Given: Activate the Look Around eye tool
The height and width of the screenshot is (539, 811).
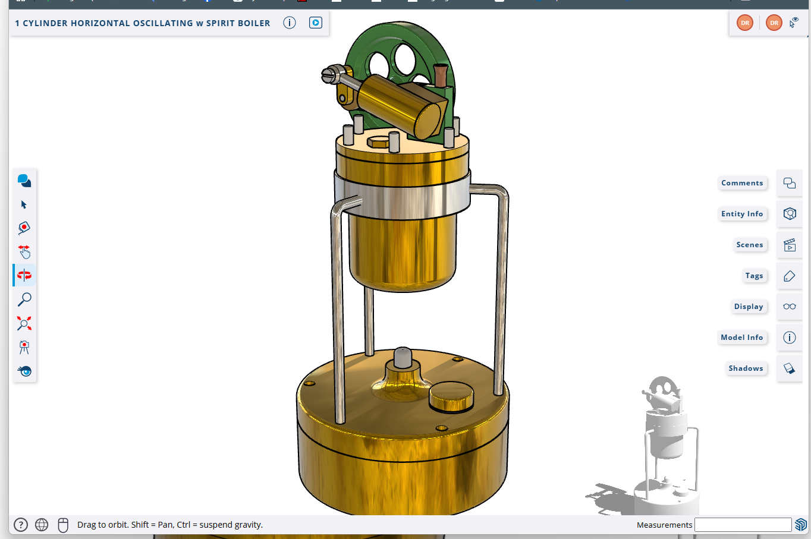Looking at the screenshot, I should (x=24, y=371).
